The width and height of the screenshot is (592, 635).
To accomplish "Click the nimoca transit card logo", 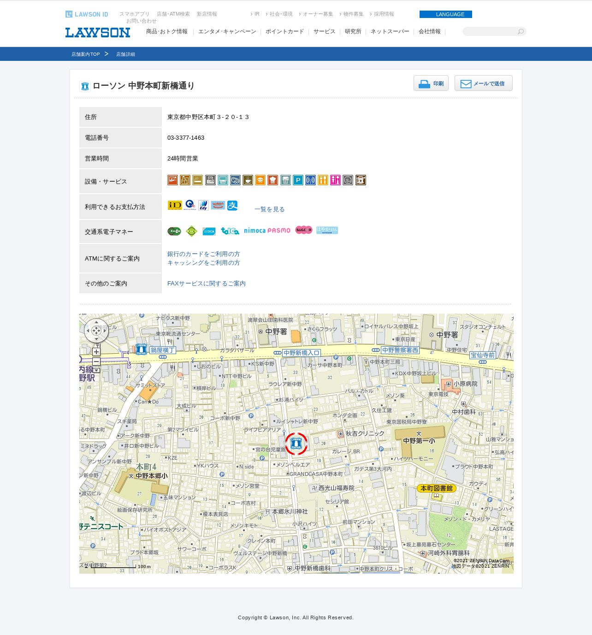I will click(255, 231).
